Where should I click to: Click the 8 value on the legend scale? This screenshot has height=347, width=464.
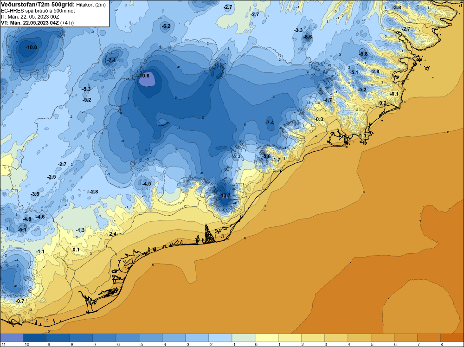click(x=442, y=344)
